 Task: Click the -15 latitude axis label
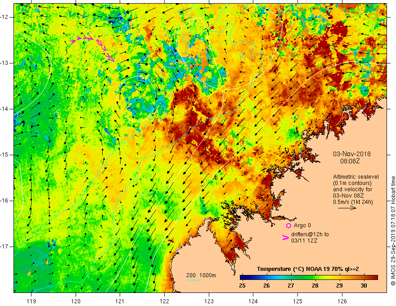[x=5, y=155]
